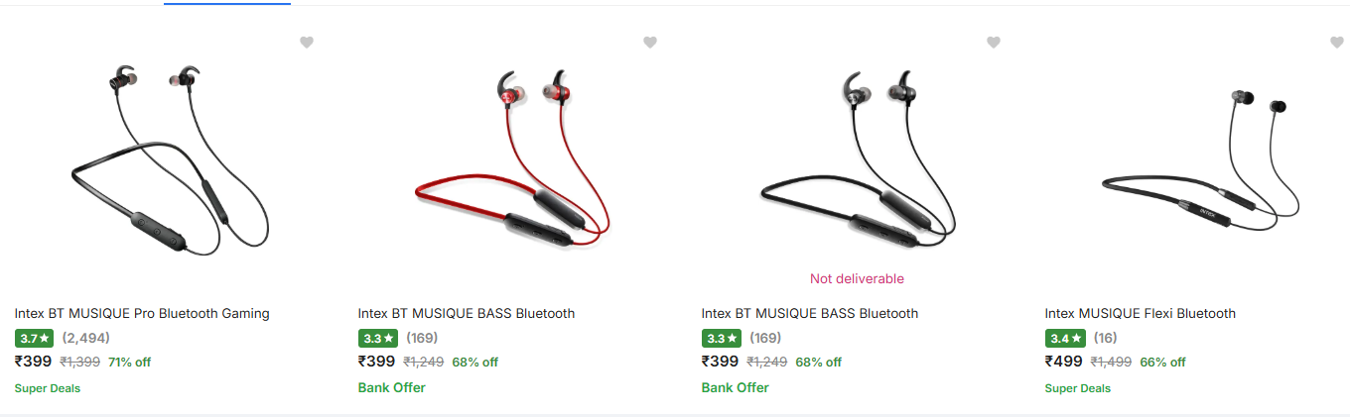Screen dimensions: 1350x417
Task: Open Intex MUSIQUE Flexi Bluetooth title
Action: 1141,313
